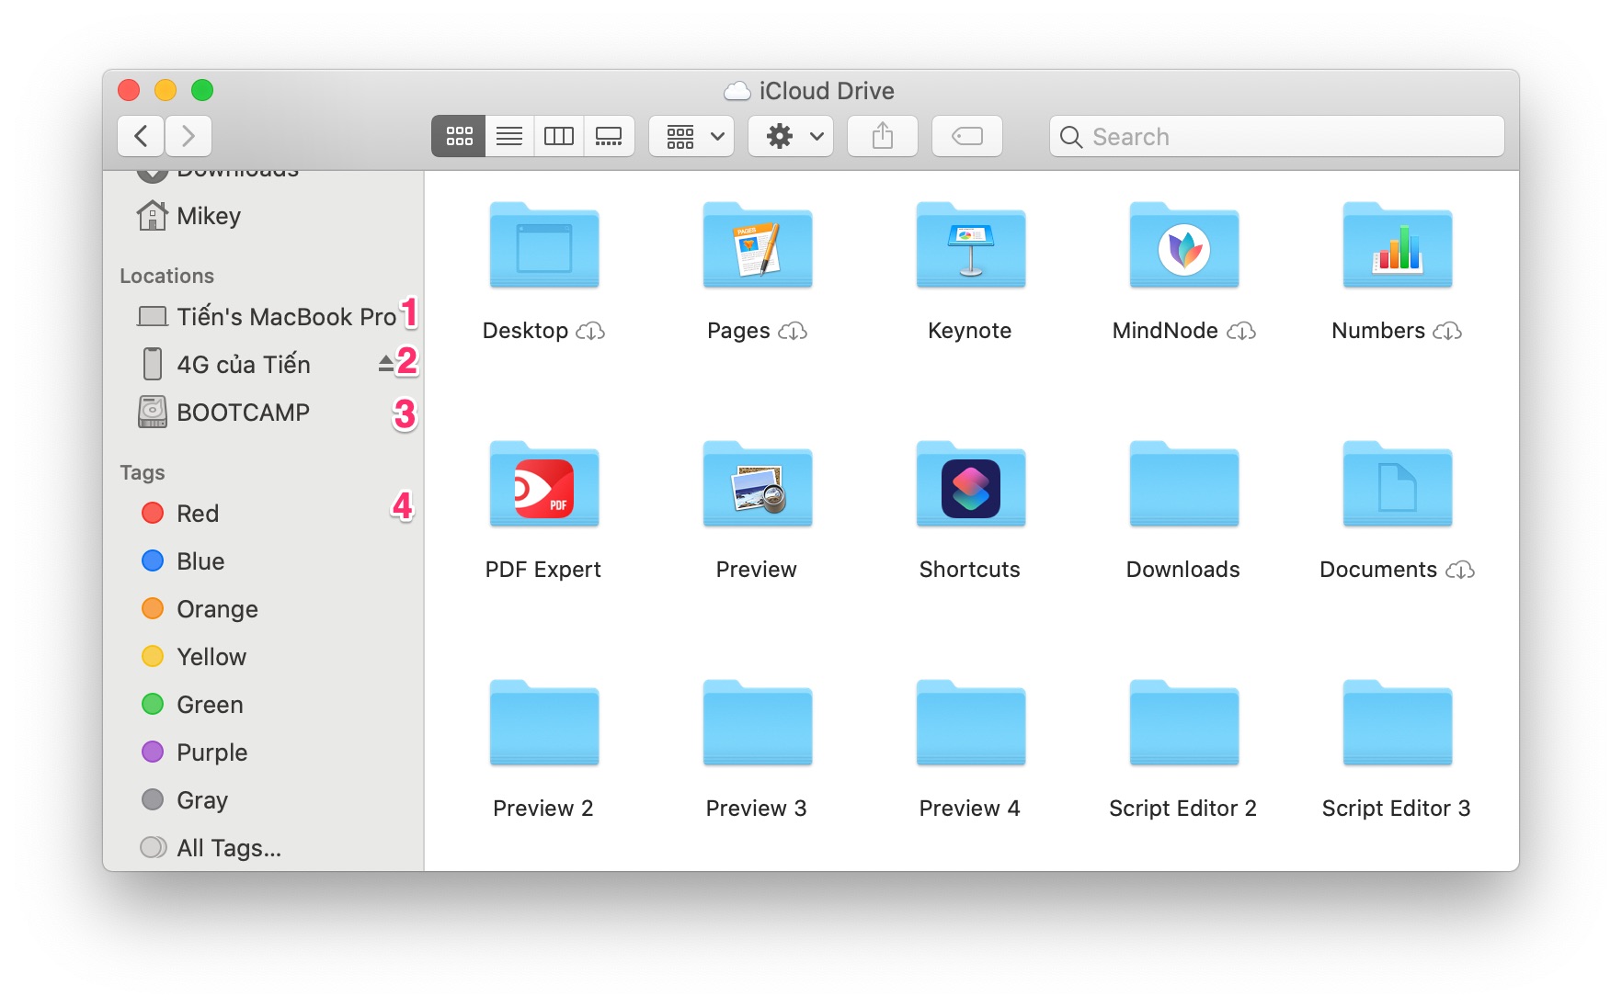Switch to column view

coord(559,136)
